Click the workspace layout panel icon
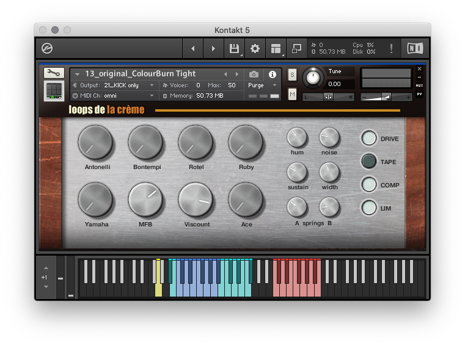Viewport: 465px width, 346px height. [276, 48]
